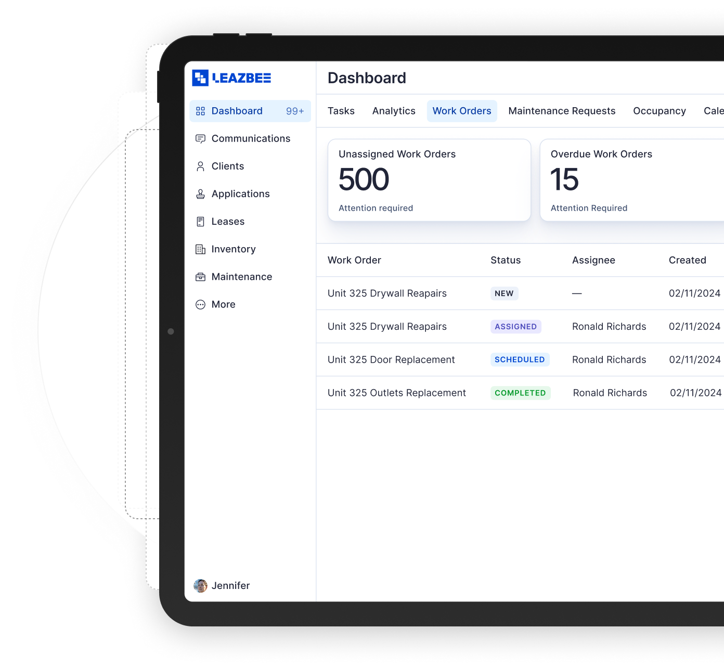Select the Dashboard icon in the sidebar

(x=201, y=111)
